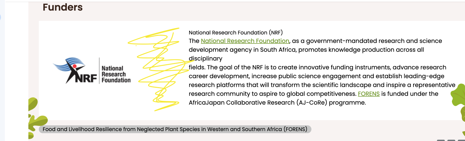
Task: Select the logo's National Research Foundation wordmark
Action: coord(116,74)
